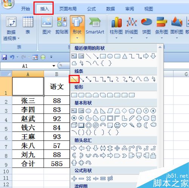This screenshot has width=189, height=188.
Task: Pick the rounded rectangle in 矩形 section
Action: 81,95
